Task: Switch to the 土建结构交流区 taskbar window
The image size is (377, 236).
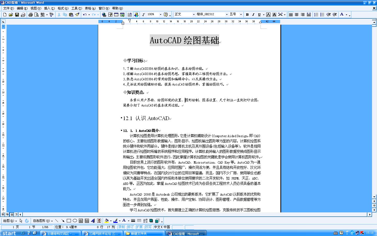Action: (61, 233)
